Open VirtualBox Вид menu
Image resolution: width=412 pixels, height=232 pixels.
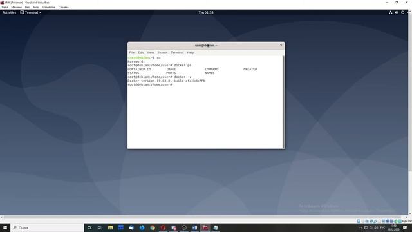(27, 7)
